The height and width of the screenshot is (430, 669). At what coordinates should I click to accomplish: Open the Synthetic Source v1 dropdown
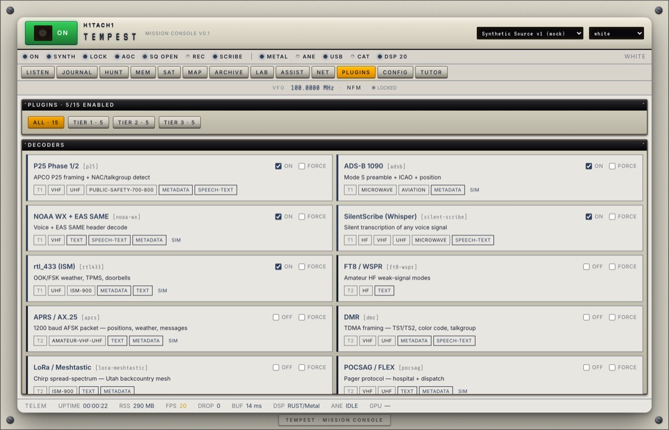pyautogui.click(x=530, y=33)
